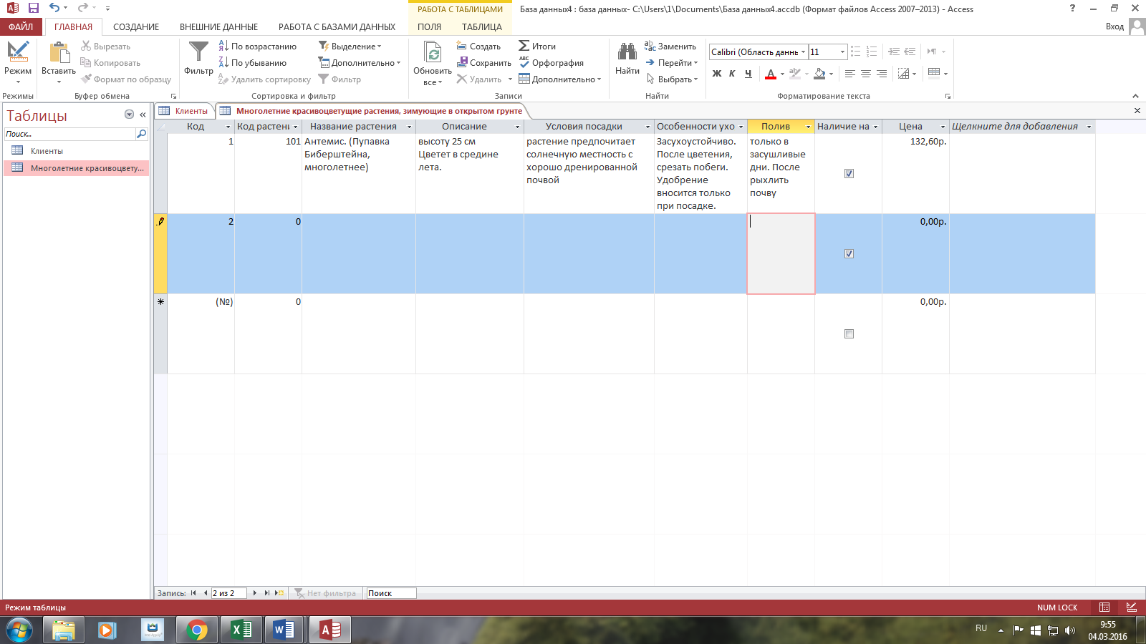Image resolution: width=1146 pixels, height=644 pixels.
Task: Click record Поиск box at bottom
Action: coord(391,593)
